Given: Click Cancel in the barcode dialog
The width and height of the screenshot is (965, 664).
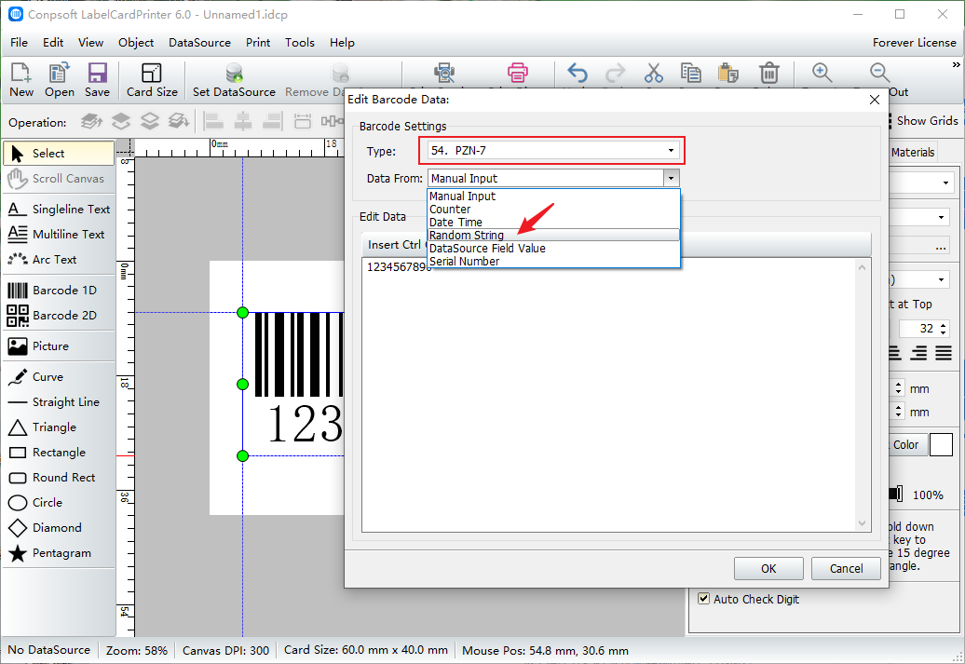Looking at the screenshot, I should point(846,569).
